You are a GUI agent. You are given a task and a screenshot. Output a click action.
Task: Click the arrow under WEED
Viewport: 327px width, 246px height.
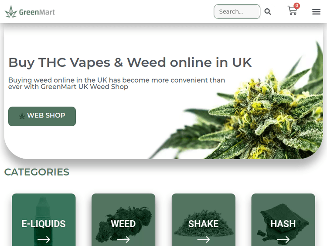(123, 239)
